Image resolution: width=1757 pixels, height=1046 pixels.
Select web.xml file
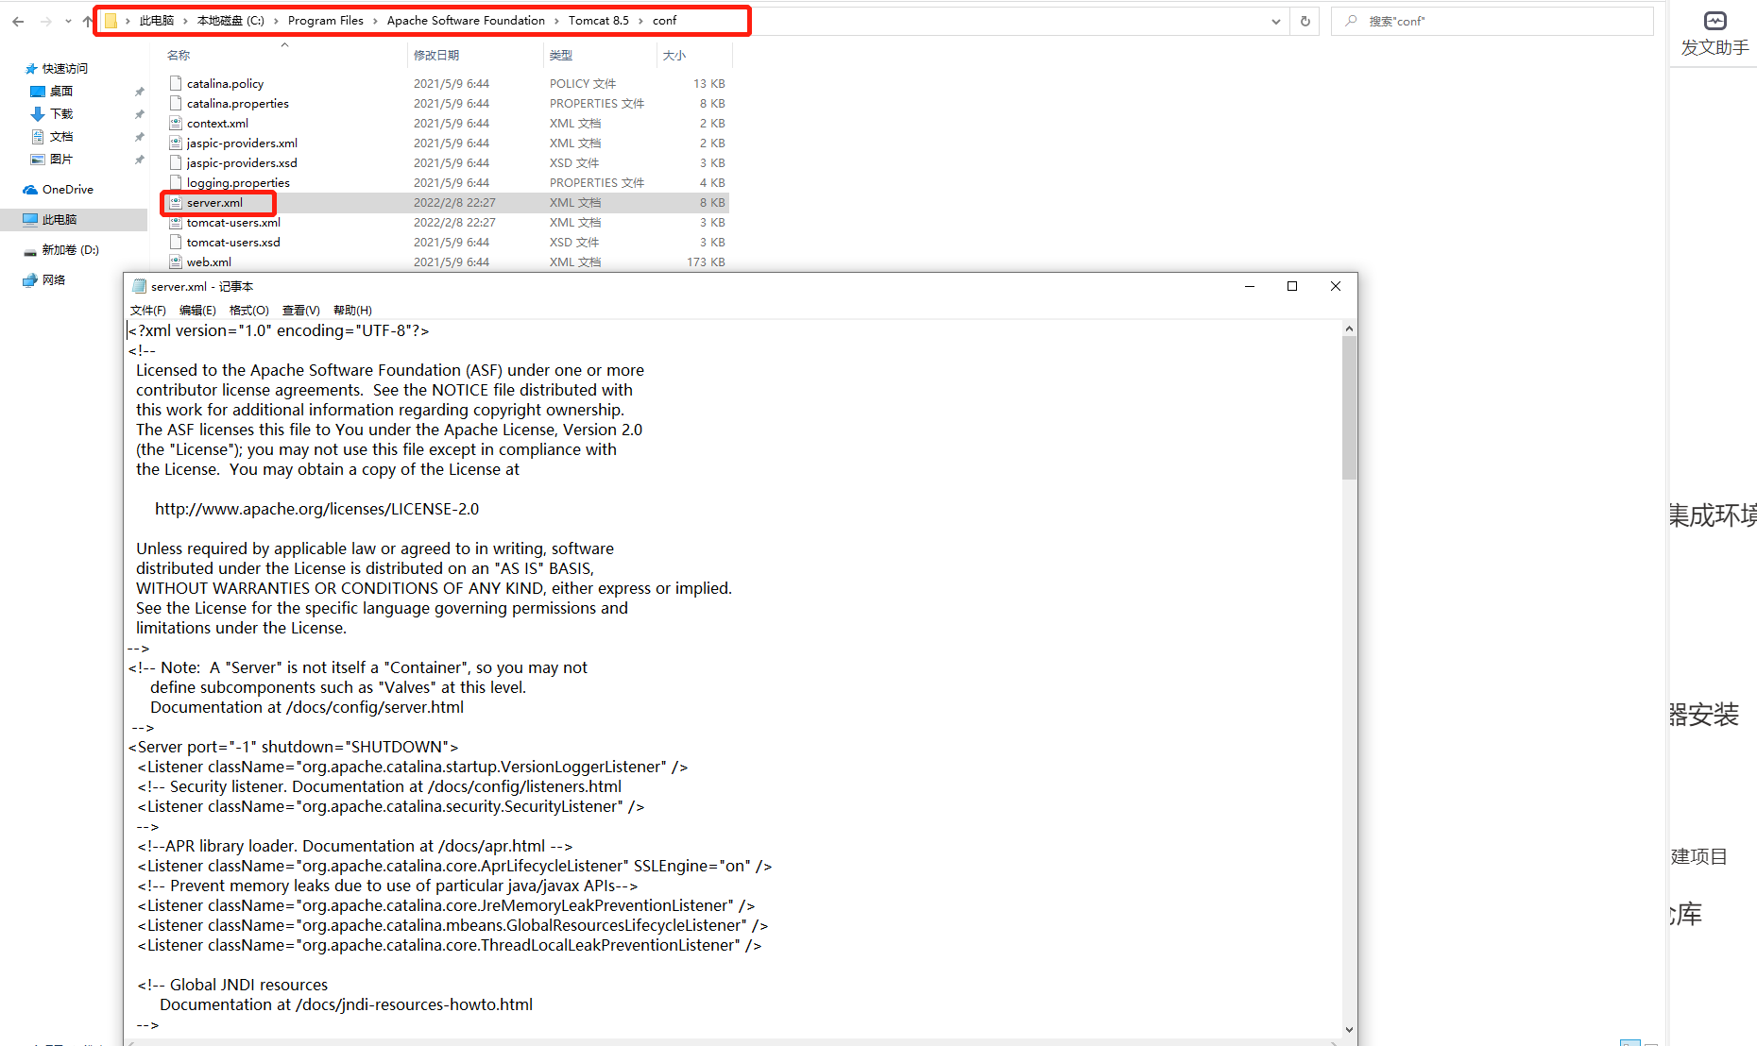[209, 262]
